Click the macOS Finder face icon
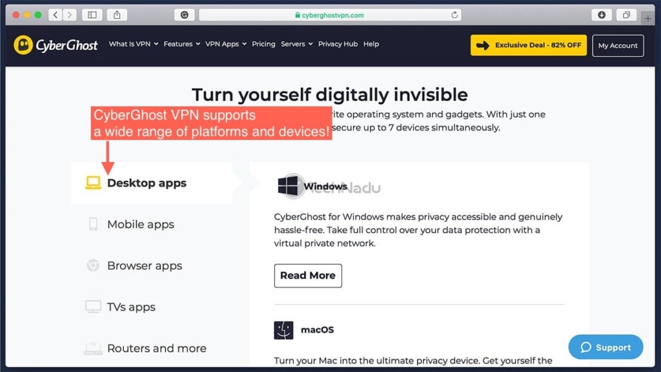Viewport: 661px width, 372px height. point(284,330)
